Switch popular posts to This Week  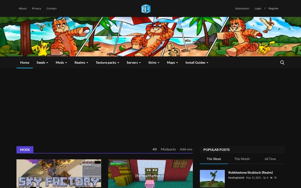coord(214,159)
